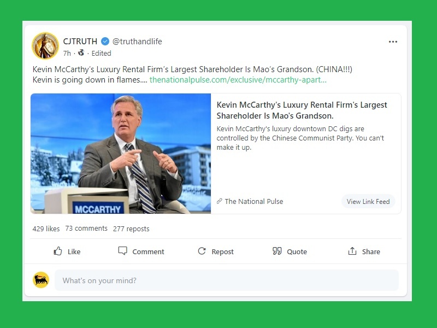Click your own avatar beside the composer

[x=41, y=280]
